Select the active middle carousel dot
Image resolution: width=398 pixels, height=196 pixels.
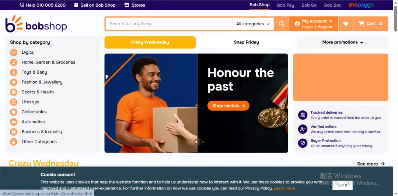point(196,142)
